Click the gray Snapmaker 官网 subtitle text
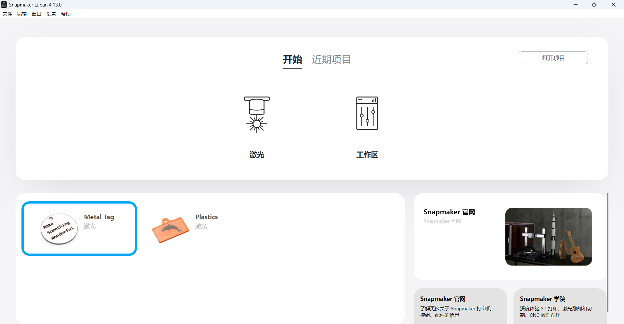Screen dimensions: 624x324 (442, 221)
